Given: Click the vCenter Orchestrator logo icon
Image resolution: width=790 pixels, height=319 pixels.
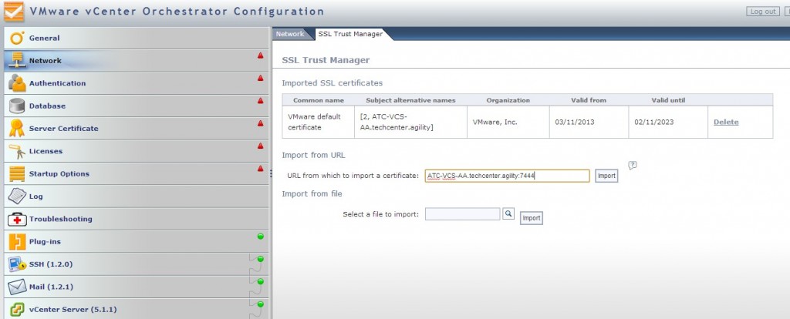Looking at the screenshot, I should (x=14, y=11).
